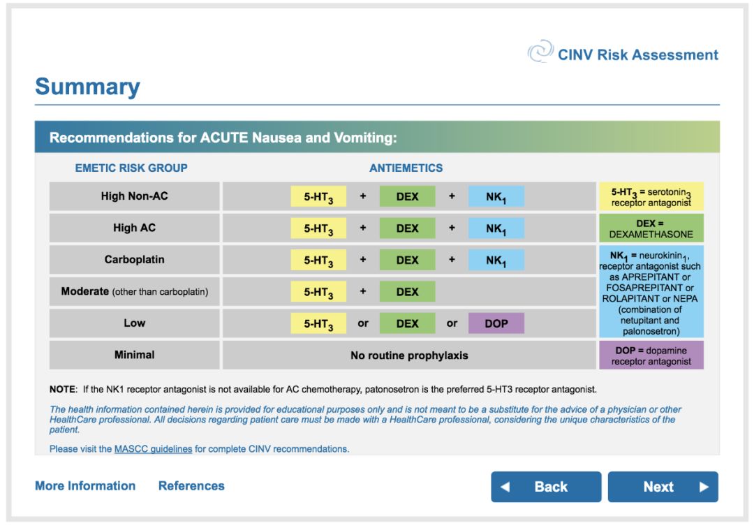Click the Summary page heading
Viewport: 754px width, 528px height.
(x=88, y=87)
